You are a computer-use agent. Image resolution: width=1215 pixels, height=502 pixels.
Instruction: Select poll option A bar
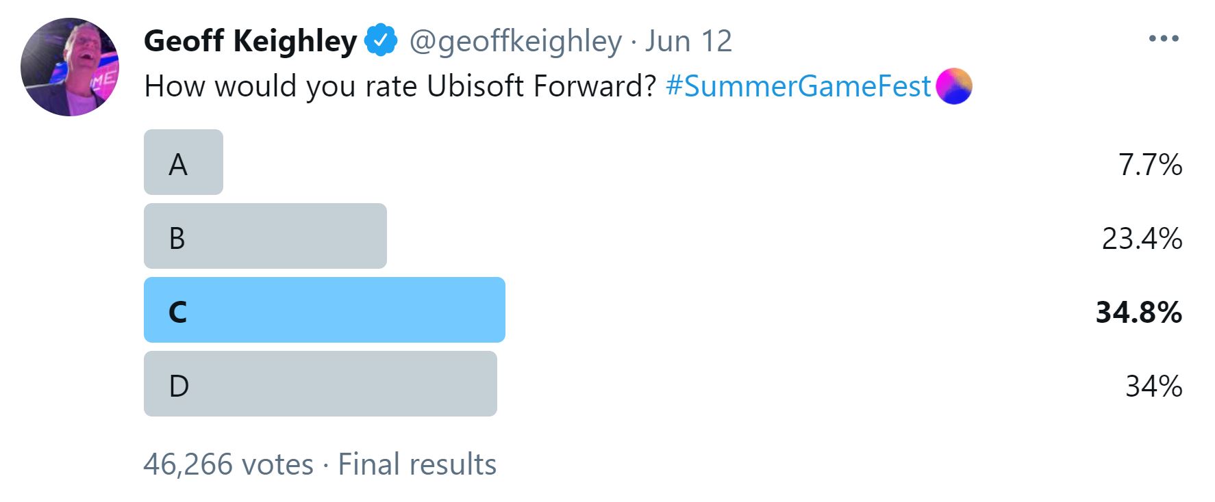coord(184,162)
